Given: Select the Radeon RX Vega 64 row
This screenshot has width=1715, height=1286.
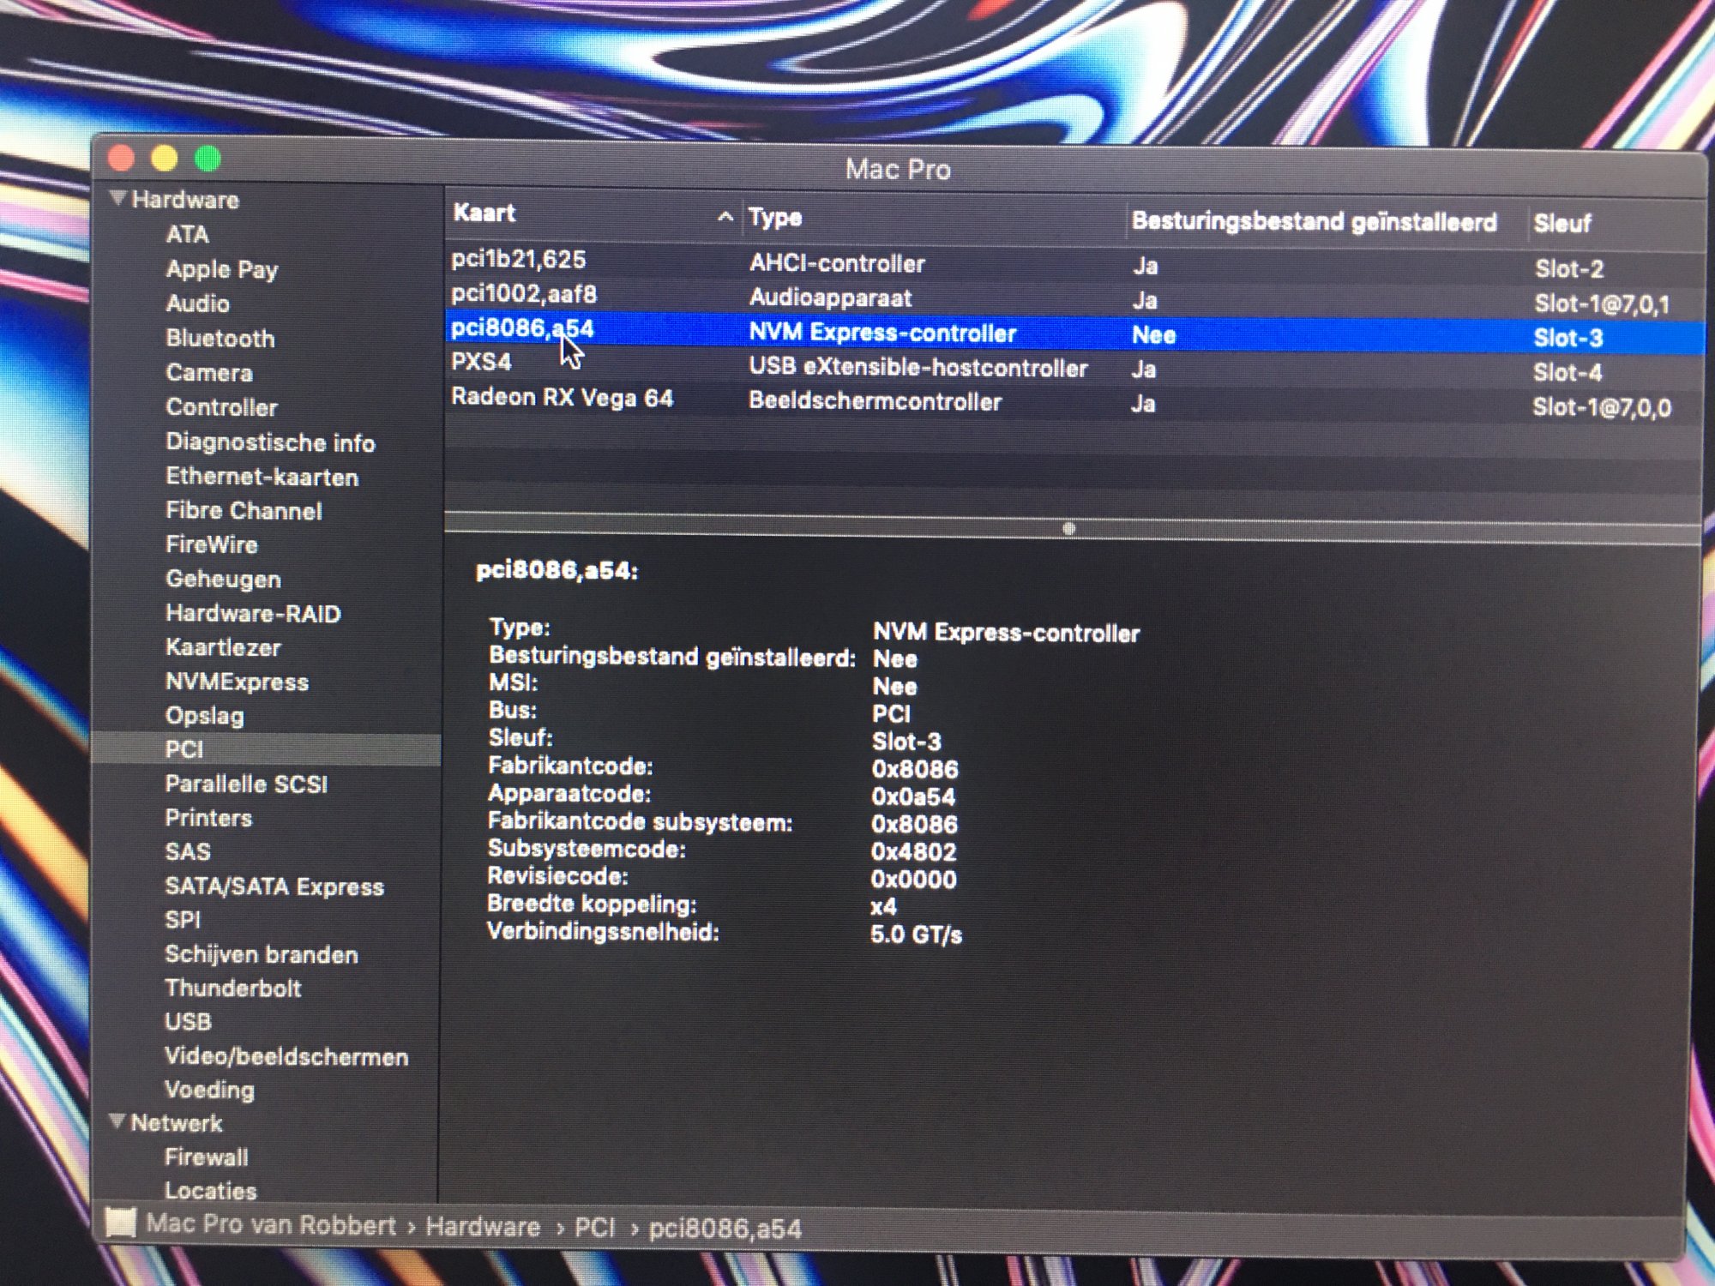Looking at the screenshot, I should coord(1075,401).
